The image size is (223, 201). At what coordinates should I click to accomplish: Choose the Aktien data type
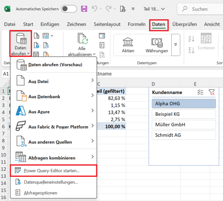pyautogui.click(x=128, y=45)
